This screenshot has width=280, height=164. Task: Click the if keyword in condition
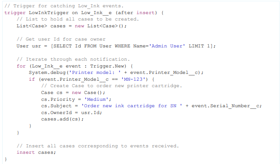(x=32, y=79)
